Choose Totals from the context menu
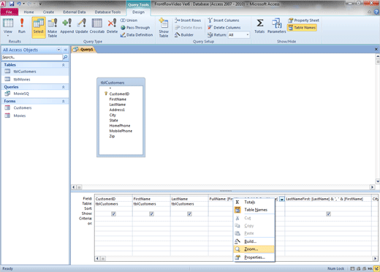The width and height of the screenshot is (380, 272). 254,202
